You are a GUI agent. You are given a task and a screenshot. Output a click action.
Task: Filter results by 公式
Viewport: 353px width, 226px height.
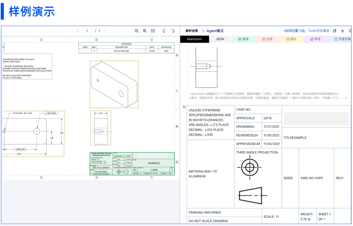267,39
